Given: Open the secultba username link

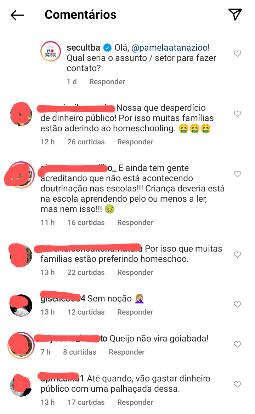Looking at the screenshot, I should coord(83,47).
